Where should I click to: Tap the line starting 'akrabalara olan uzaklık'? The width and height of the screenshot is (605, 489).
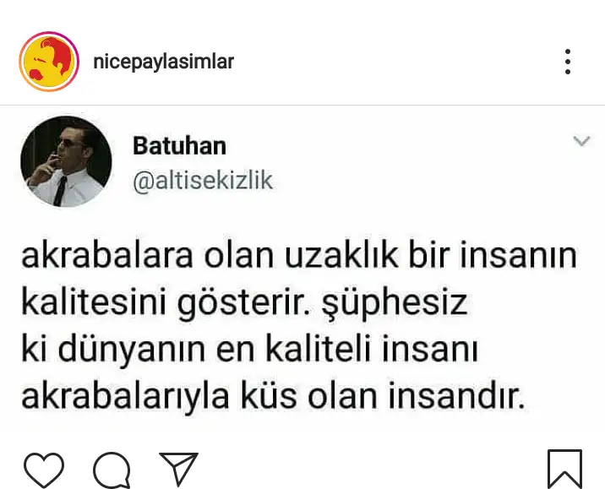299,255
